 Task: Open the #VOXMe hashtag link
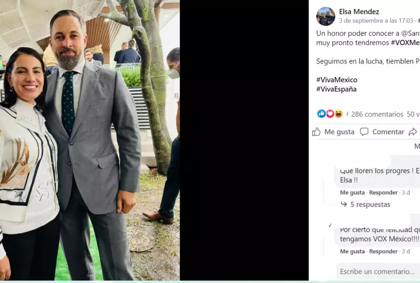click(x=405, y=43)
